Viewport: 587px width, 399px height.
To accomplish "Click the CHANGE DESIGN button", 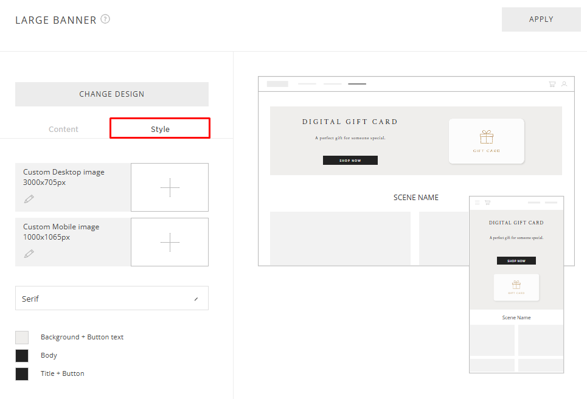I will (x=112, y=94).
